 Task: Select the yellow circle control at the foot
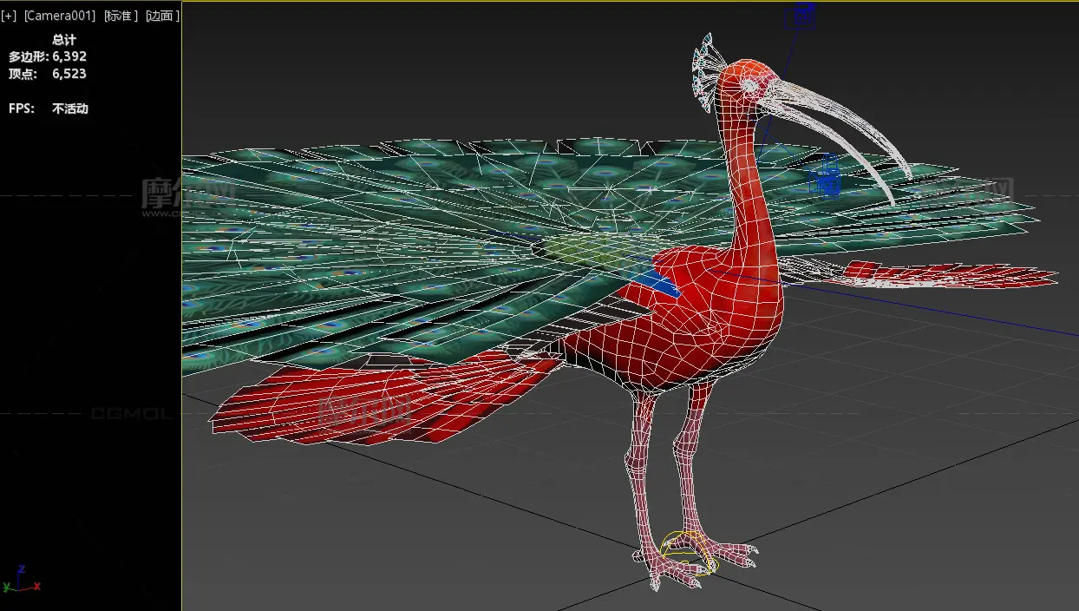point(689,553)
